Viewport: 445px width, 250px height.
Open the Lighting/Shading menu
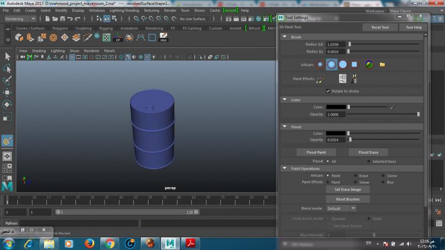click(124, 11)
